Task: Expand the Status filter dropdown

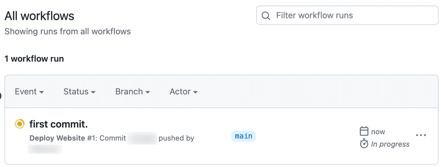Action: click(x=79, y=92)
